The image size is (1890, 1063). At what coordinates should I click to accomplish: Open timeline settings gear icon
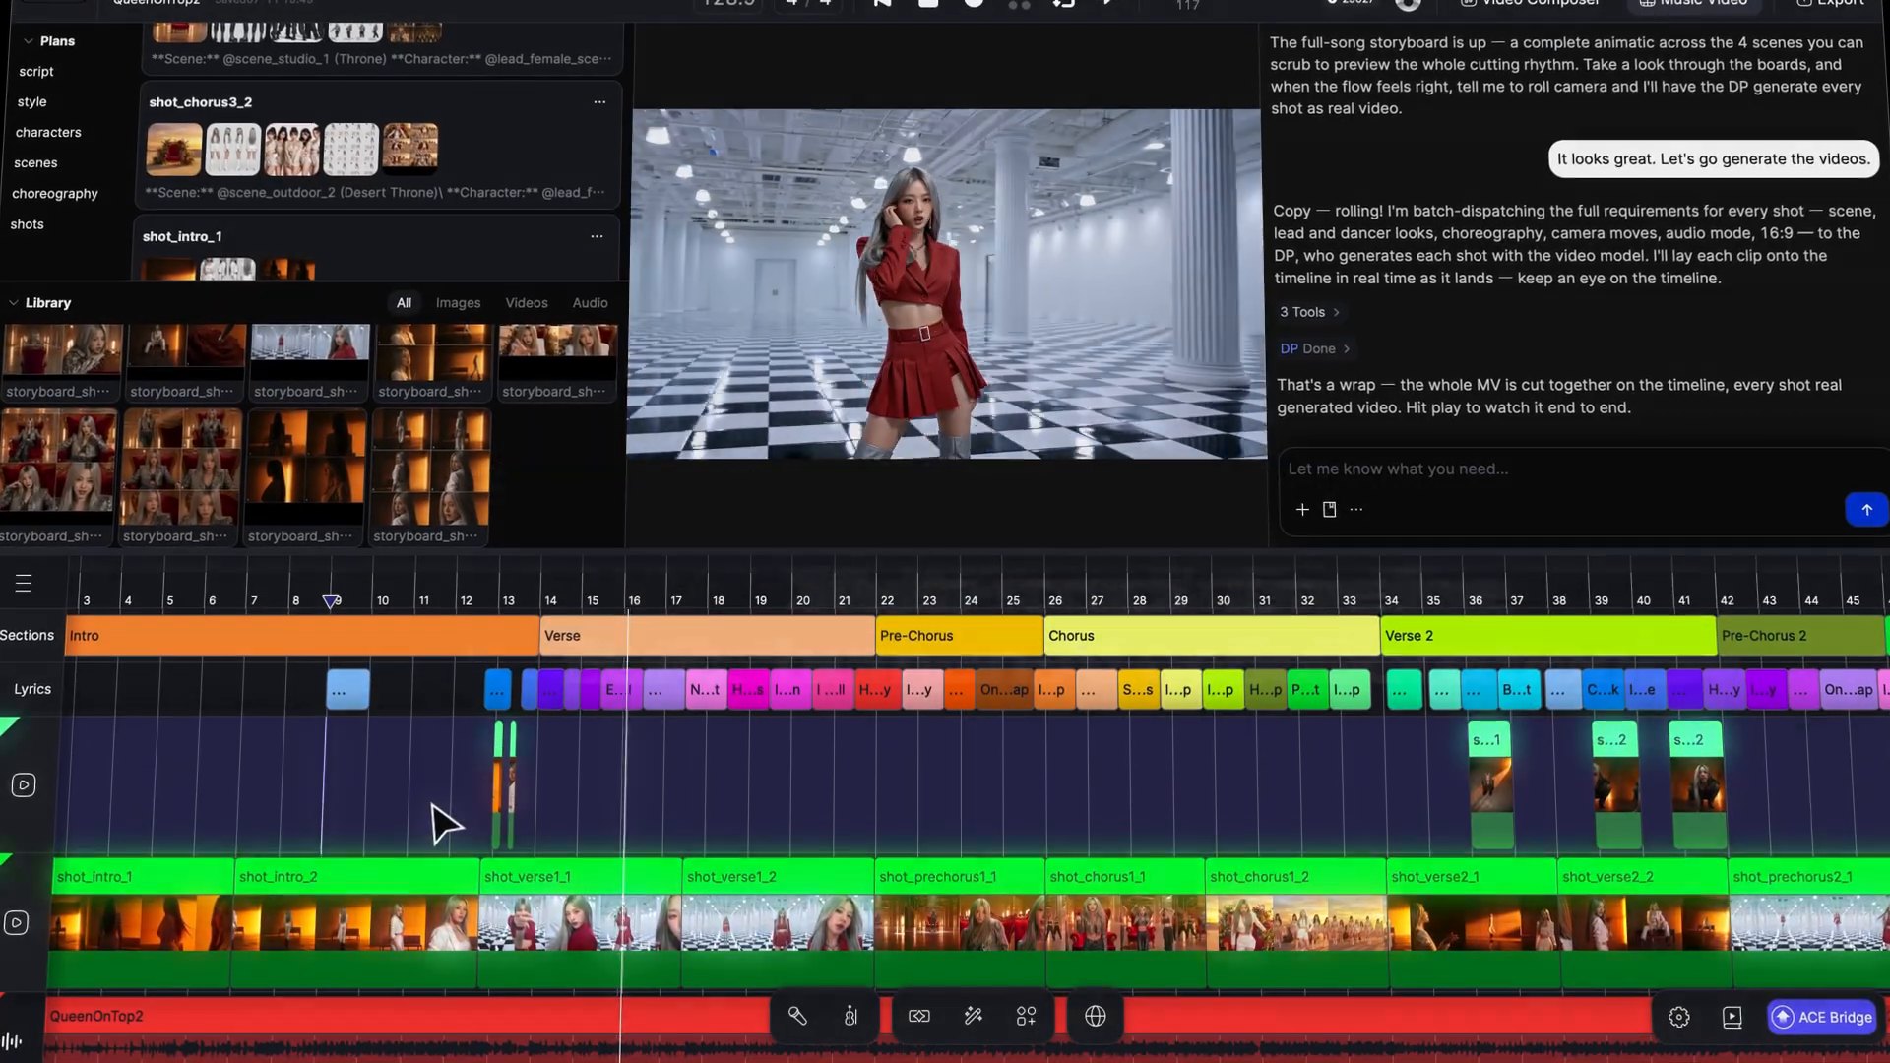coord(1679,1017)
